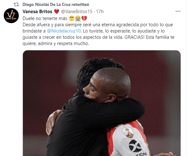Image resolution: width=190 pixels, height=156 pixels.
Task: Click the red heart emoji beside name
Action: [x=57, y=12]
